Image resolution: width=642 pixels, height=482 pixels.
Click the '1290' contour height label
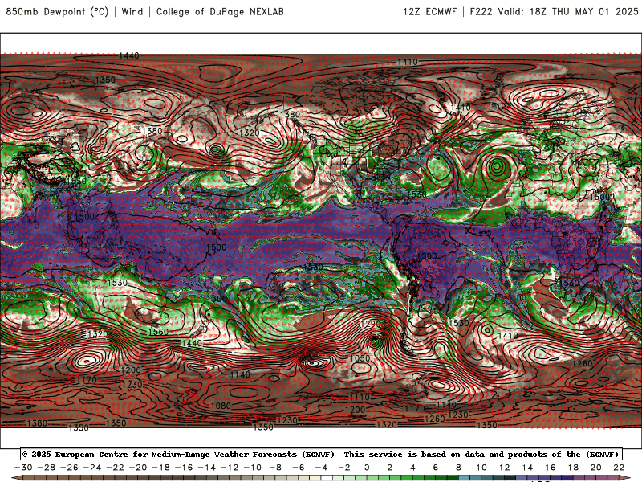tap(371, 325)
